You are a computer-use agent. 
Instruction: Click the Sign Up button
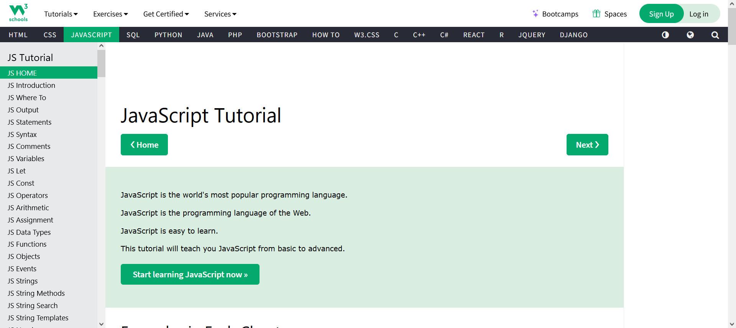pos(661,14)
